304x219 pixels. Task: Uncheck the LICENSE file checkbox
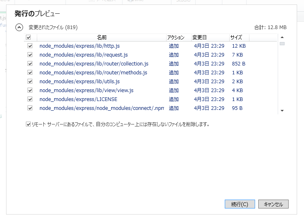(x=30, y=99)
